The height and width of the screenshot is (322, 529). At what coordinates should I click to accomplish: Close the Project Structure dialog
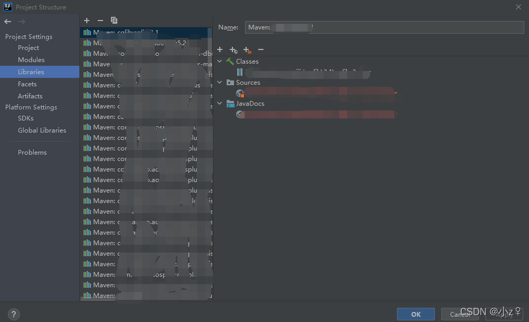coord(518,7)
